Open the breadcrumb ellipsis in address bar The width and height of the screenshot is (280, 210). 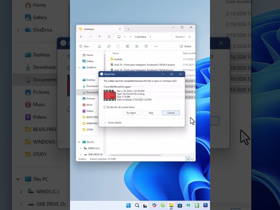(130, 37)
